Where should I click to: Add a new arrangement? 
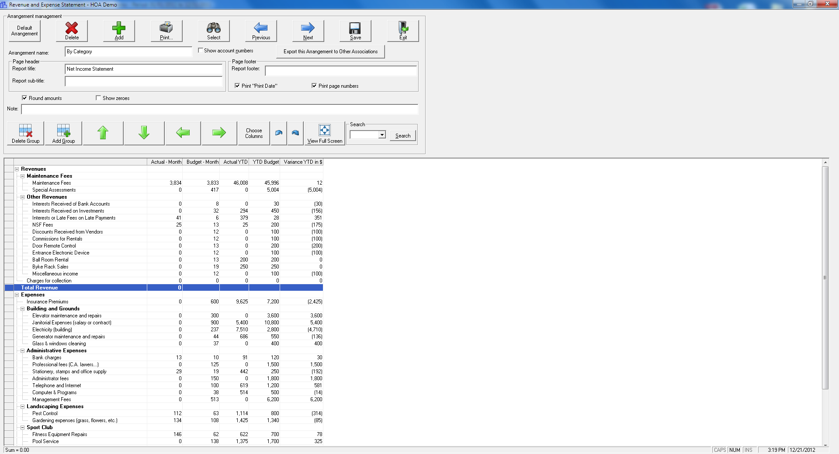[x=118, y=31]
